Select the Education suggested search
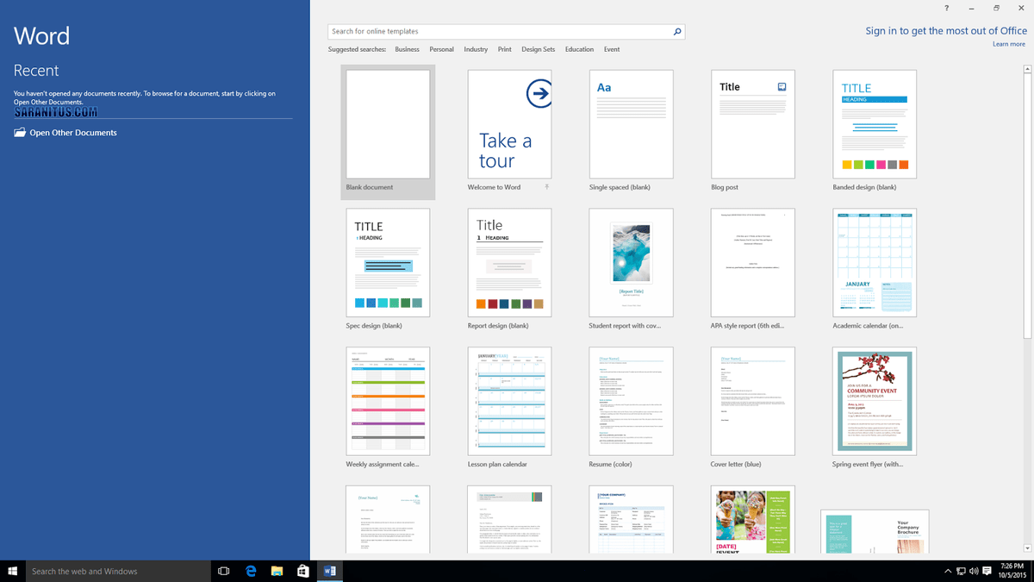The image size is (1034, 582). pyautogui.click(x=579, y=50)
